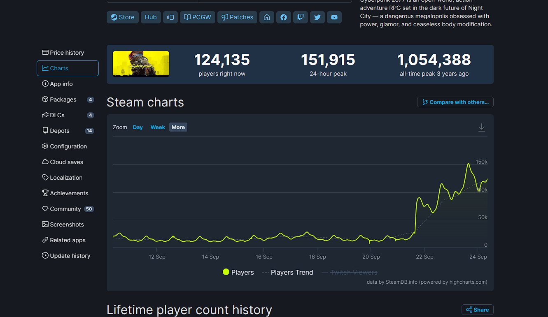Open the Twitch channel icon
The width and height of the screenshot is (548, 317).
click(301, 17)
